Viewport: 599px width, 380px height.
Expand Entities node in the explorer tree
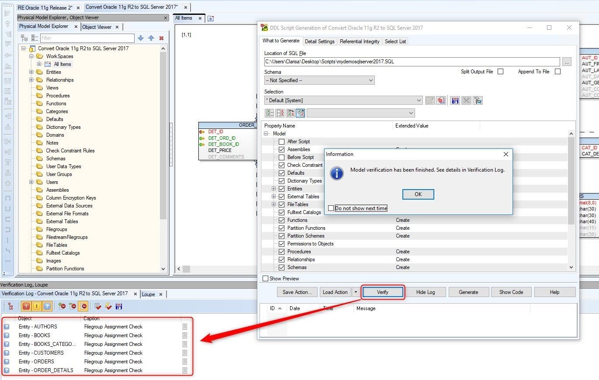click(31, 72)
